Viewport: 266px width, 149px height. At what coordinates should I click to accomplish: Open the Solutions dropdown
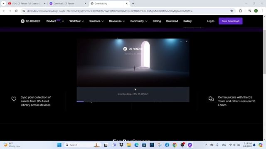click(x=96, y=21)
